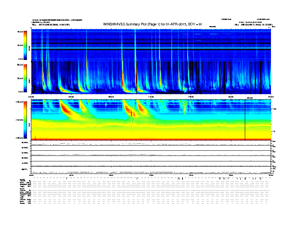This screenshot has width=292, height=225.
Task: Click the 10 tick on right frequency axis
Action: (274, 132)
